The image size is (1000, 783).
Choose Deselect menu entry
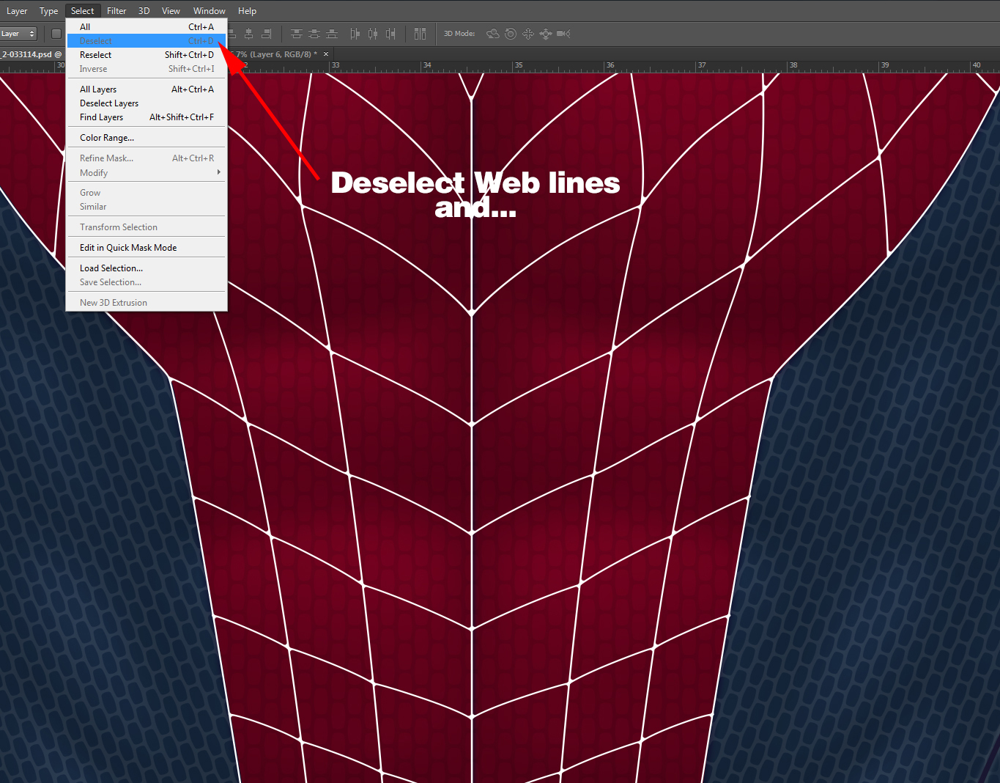pos(147,41)
